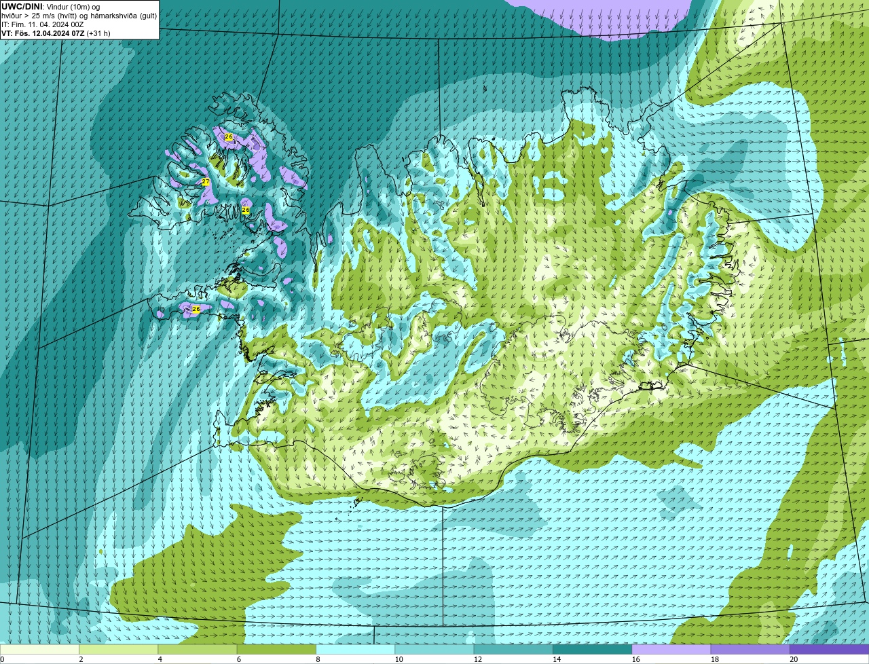Click the legend scale value "20"
869x664 pixels.
tap(794, 659)
